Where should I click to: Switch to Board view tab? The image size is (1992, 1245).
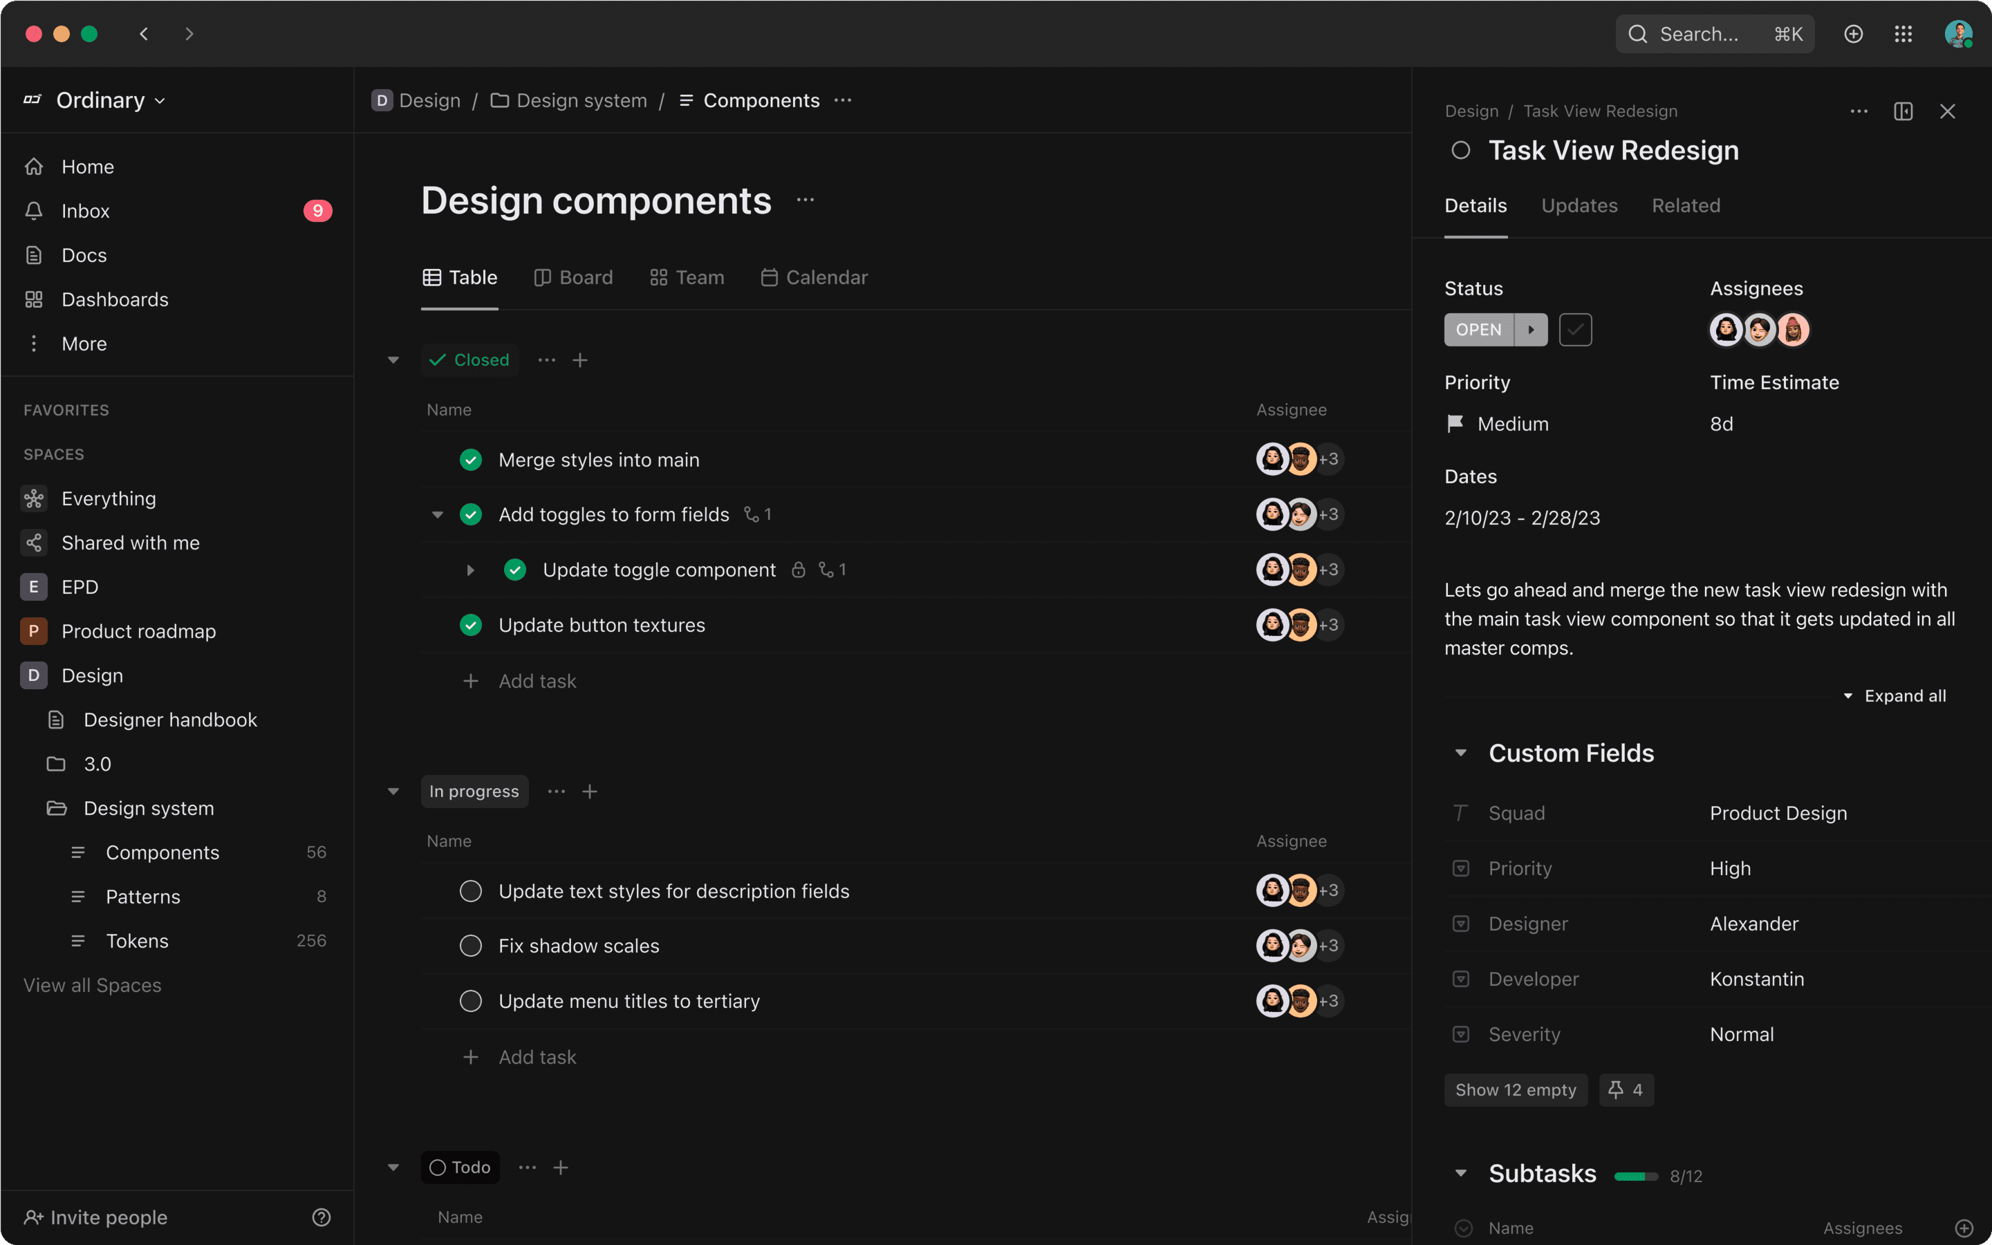point(573,277)
